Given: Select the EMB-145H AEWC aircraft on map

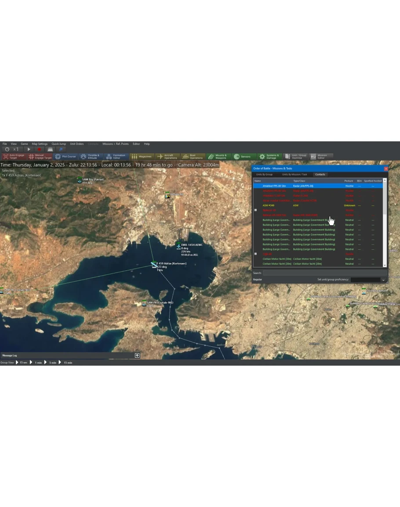Looking at the screenshot, I should (x=178, y=247).
